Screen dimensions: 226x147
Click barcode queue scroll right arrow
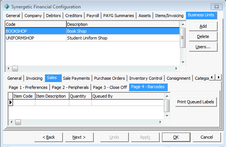(160, 122)
